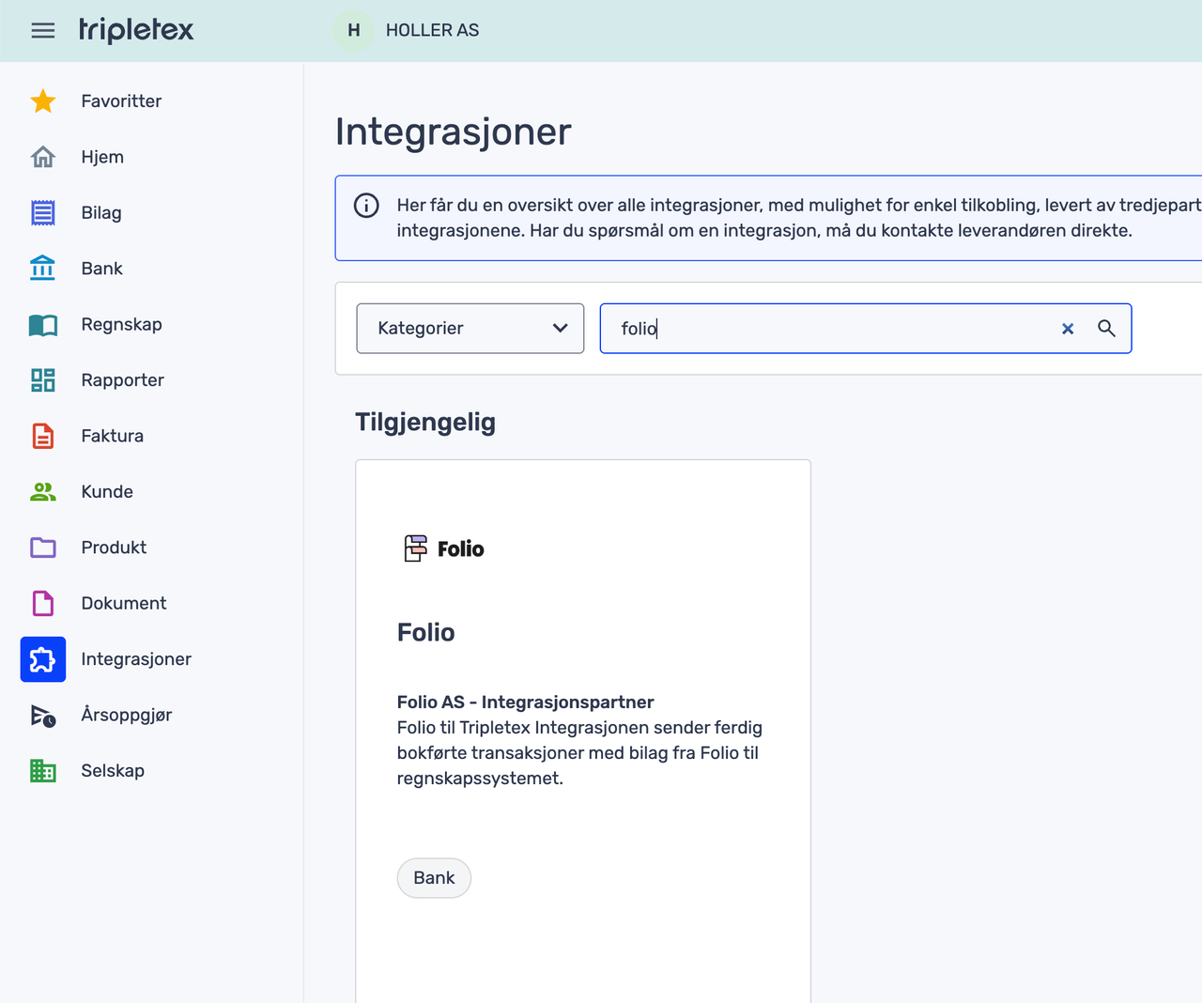
Task: Click the Selskap building icon
Action: [43, 771]
